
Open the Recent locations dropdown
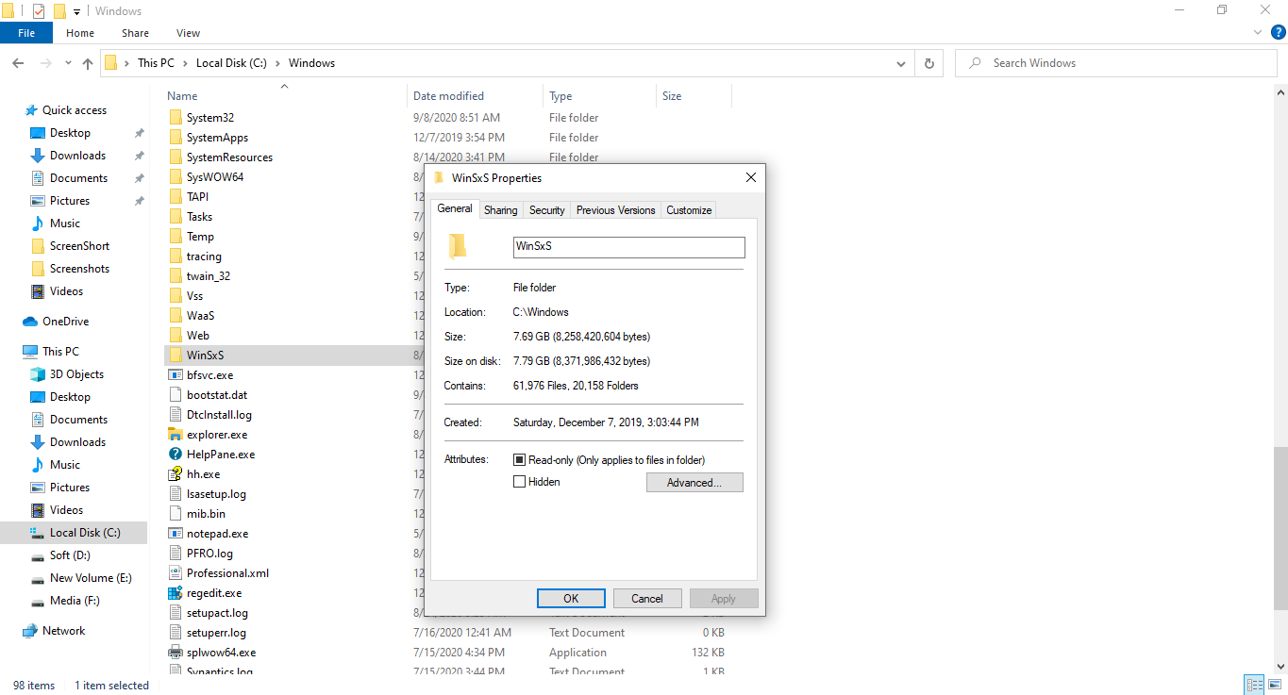click(68, 63)
